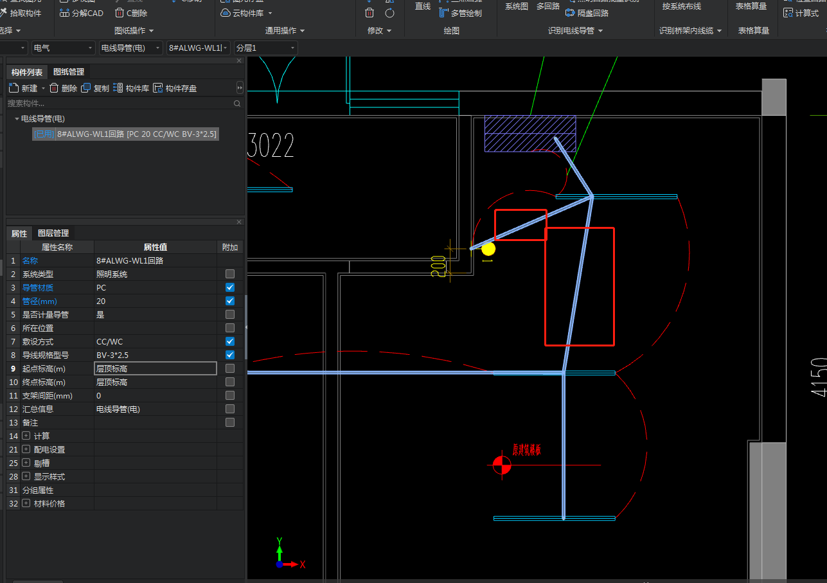Expand the 材料价格 property group

[x=26, y=503]
